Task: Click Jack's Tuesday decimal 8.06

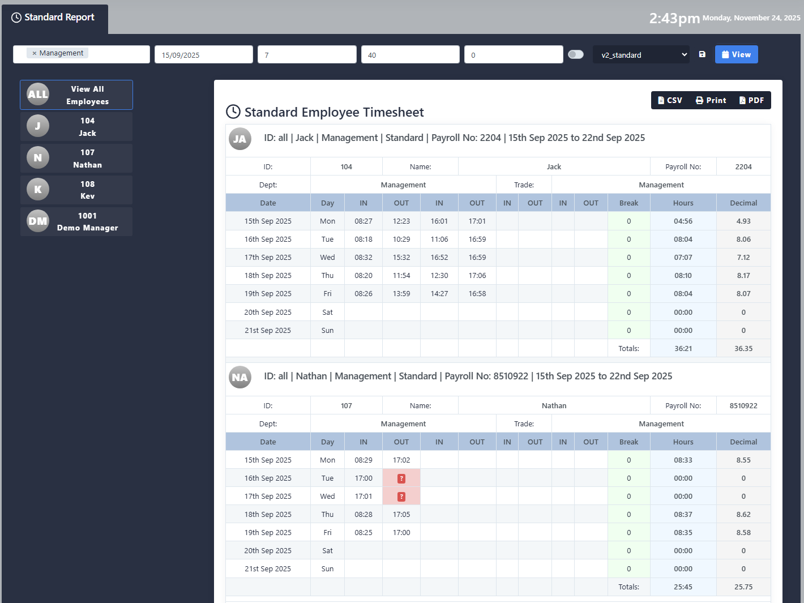Action: pyautogui.click(x=743, y=239)
